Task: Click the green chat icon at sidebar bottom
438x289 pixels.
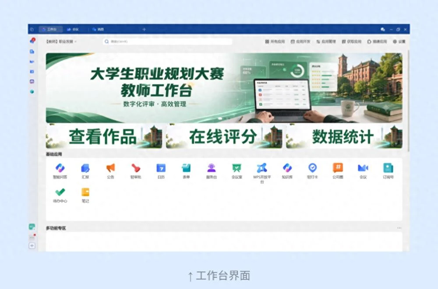Action: [32, 227]
